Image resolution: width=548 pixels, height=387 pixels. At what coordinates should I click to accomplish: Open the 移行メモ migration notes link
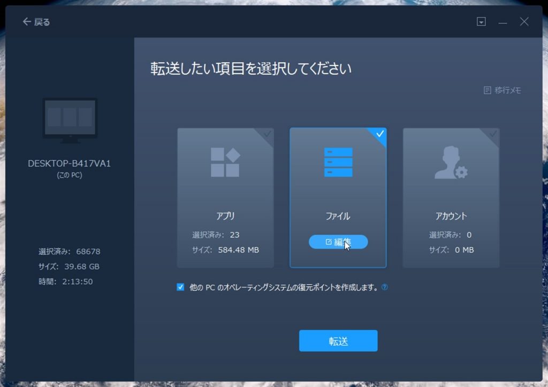click(x=502, y=90)
